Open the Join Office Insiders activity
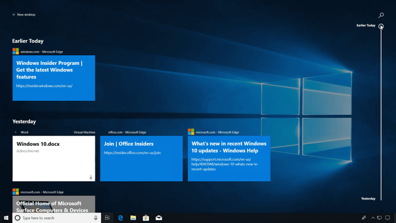 [141, 158]
